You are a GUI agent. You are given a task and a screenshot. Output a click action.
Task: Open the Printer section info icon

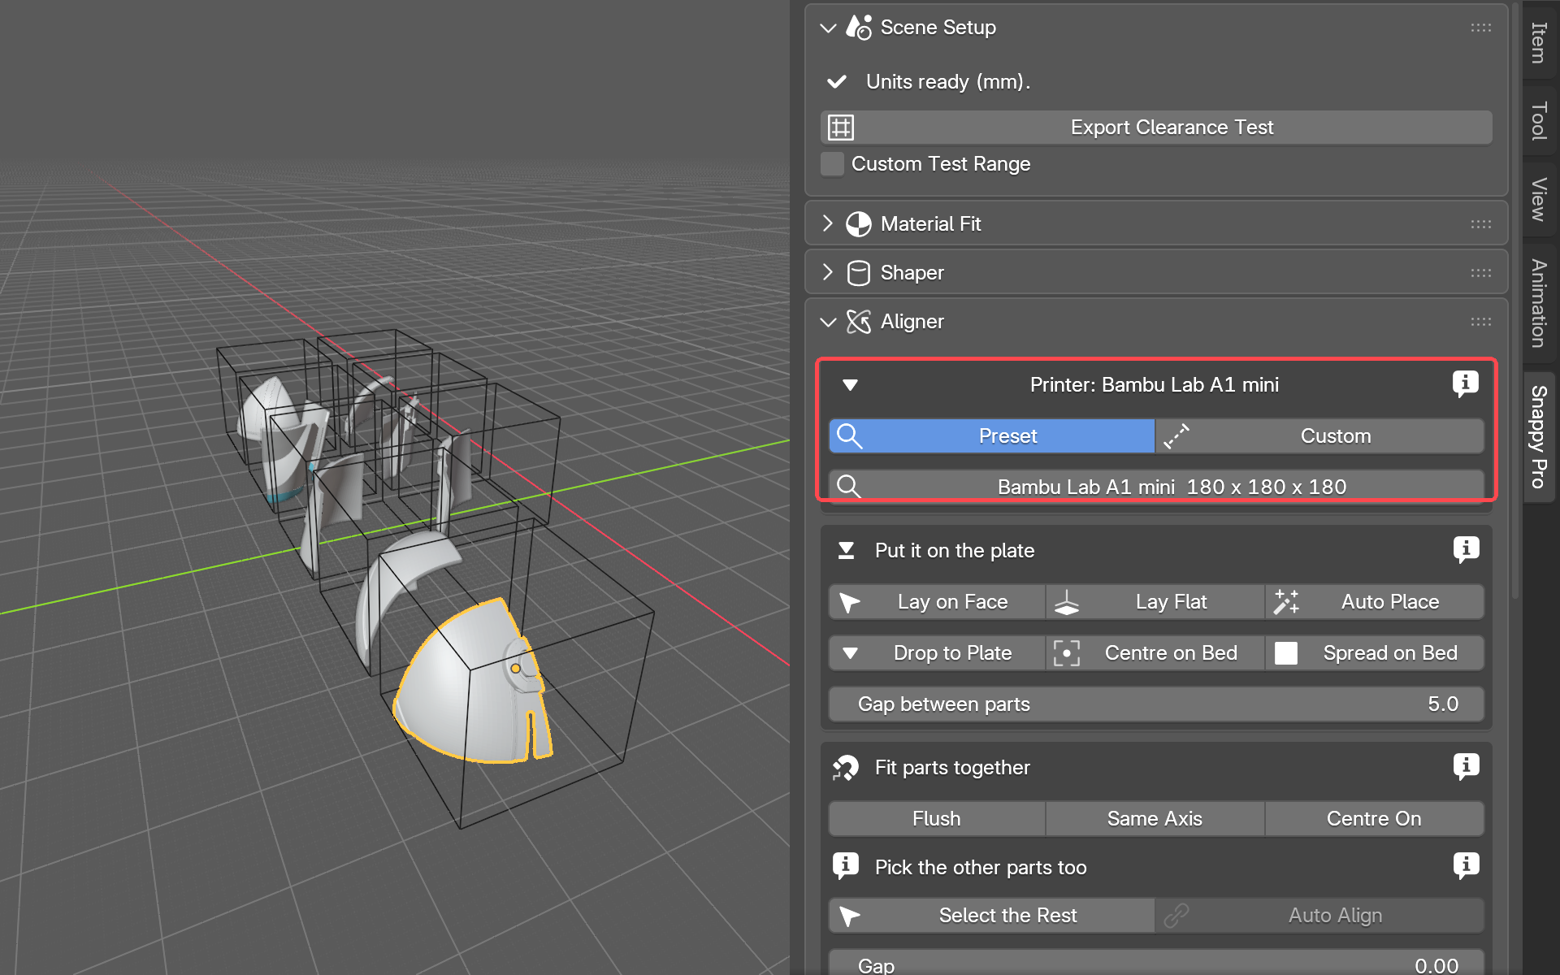pos(1466,383)
